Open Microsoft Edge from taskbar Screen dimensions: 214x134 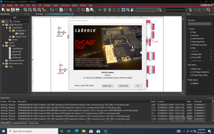click(x=76, y=131)
